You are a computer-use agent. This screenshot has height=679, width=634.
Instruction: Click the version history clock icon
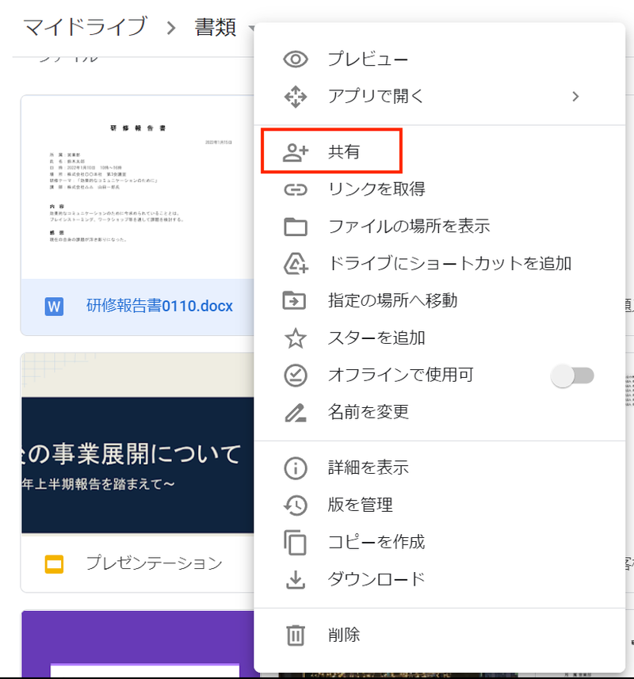[x=296, y=505]
